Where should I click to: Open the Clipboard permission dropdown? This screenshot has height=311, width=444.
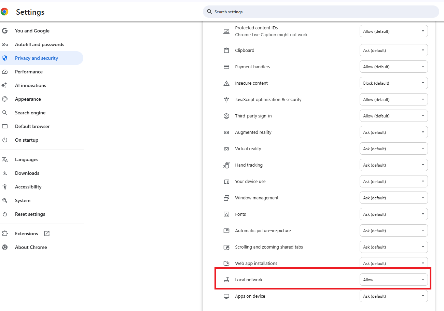[393, 51]
